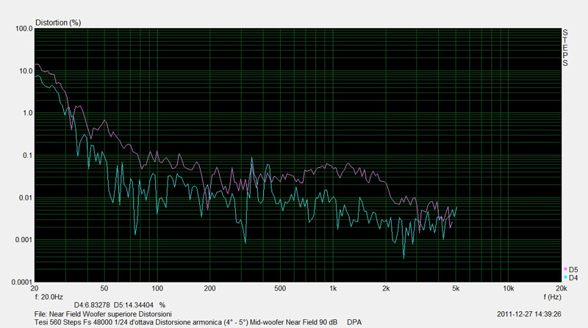Click the 'Distortion (%)' axis title
The height and width of the screenshot is (328, 588).
(58, 23)
